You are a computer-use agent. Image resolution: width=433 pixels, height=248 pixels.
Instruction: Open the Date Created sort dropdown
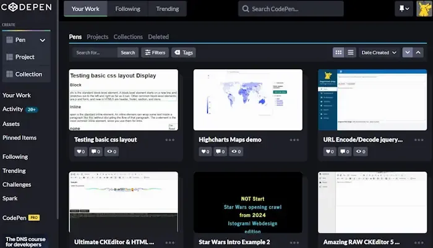[379, 53]
